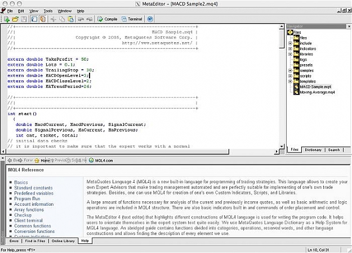Switch to Navigator Files tab

pos(295,150)
